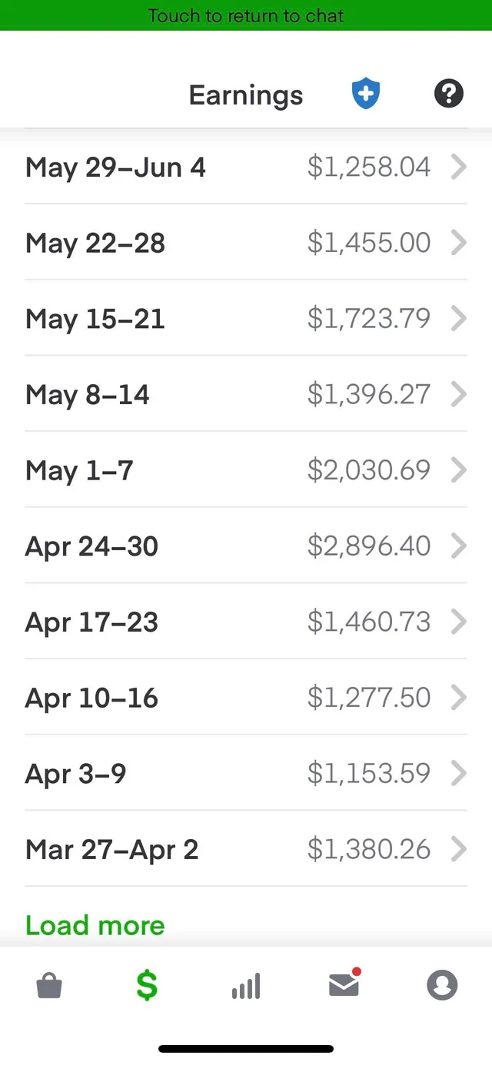View May 1–7 earnings of $2,030.69
This screenshot has height=1065, width=492.
(246, 470)
